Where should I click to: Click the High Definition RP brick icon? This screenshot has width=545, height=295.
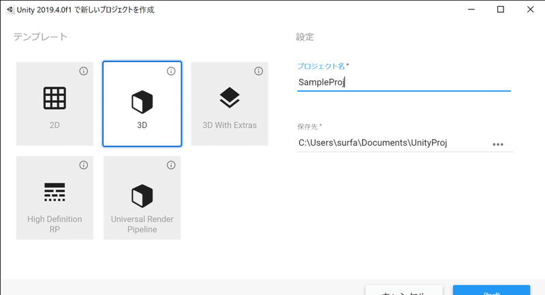(x=54, y=192)
